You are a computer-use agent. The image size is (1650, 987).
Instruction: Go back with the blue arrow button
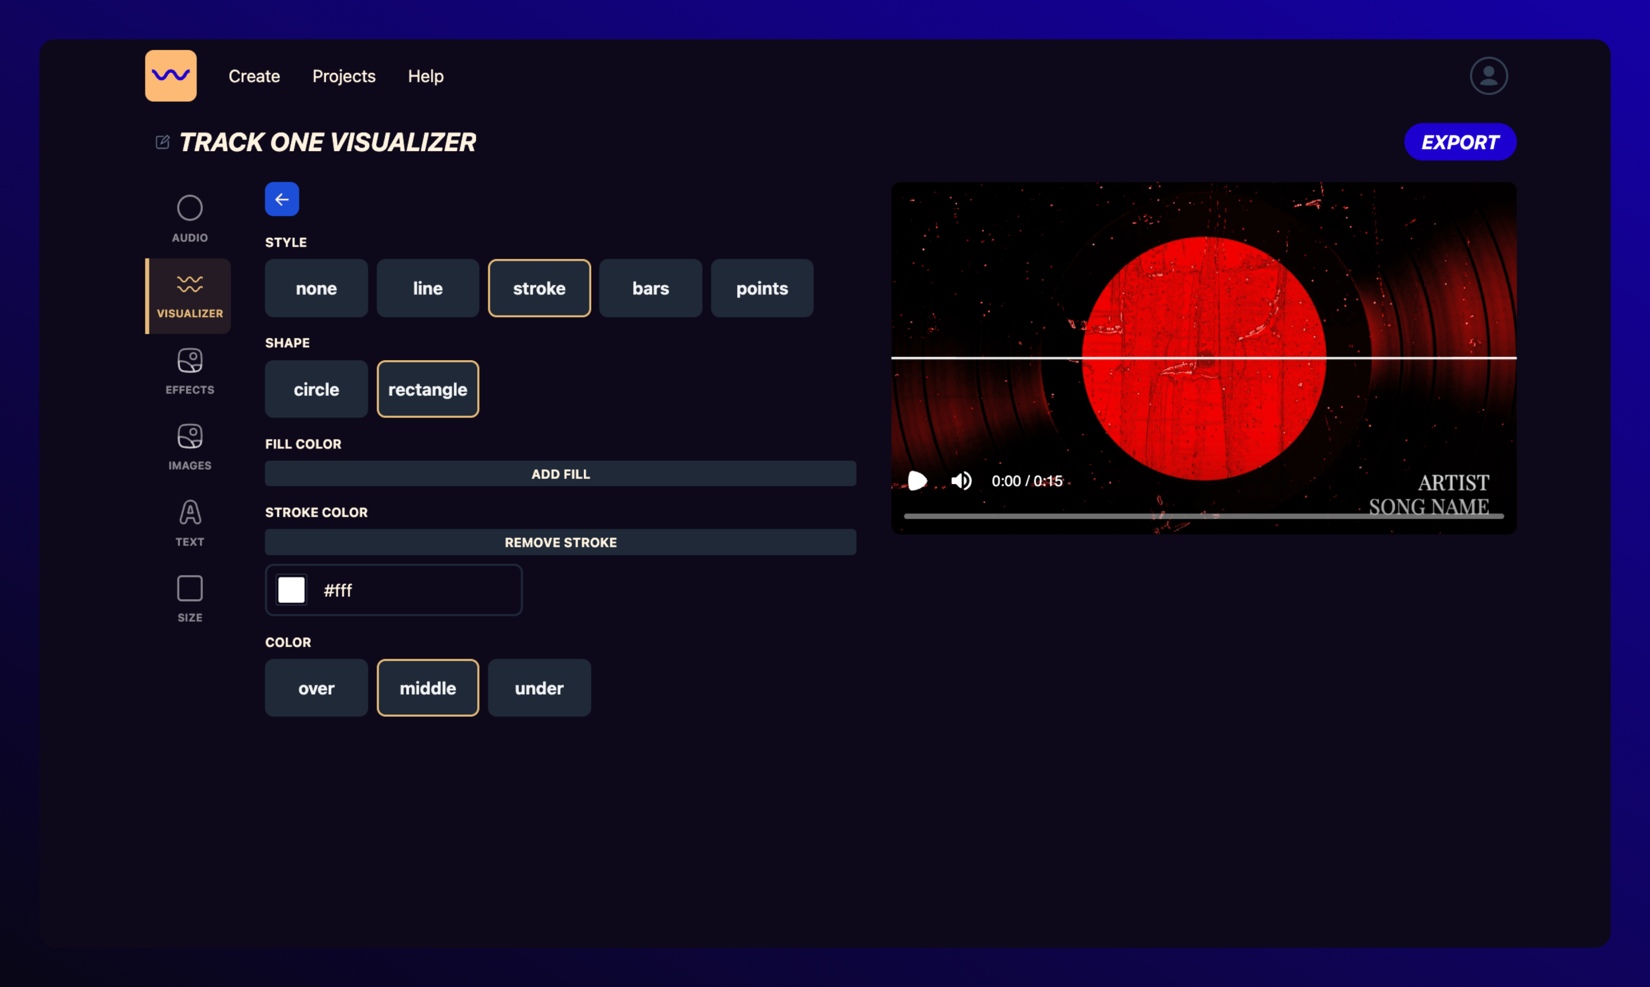click(x=282, y=199)
